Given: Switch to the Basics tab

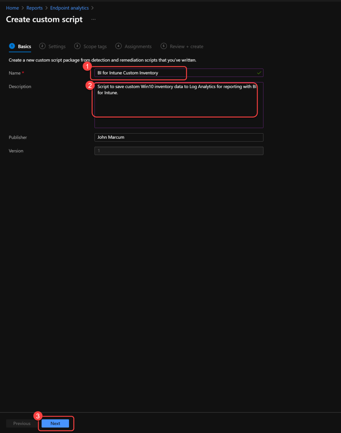Looking at the screenshot, I should [x=24, y=47].
